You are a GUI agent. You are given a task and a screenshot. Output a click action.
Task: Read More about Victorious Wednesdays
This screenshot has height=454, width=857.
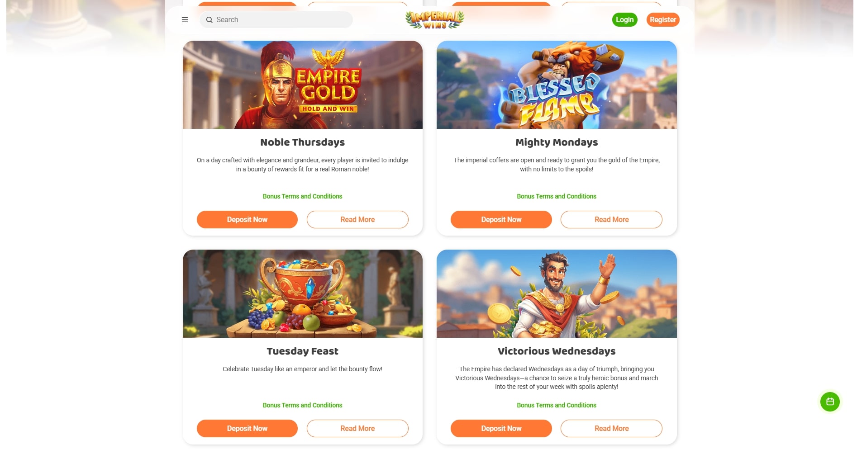[x=611, y=428]
